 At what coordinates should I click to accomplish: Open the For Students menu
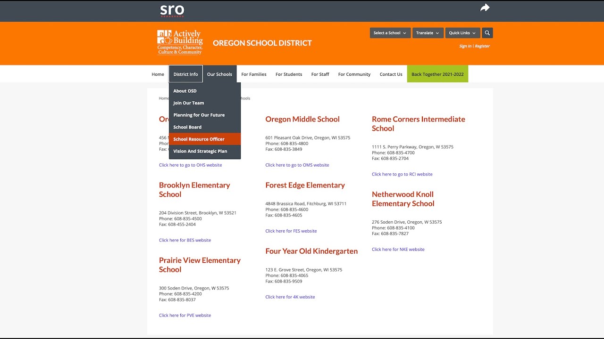click(x=289, y=74)
